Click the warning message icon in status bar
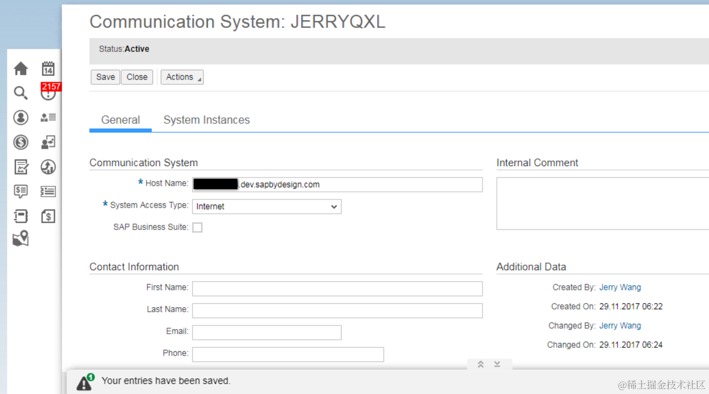The width and height of the screenshot is (709, 394). click(x=85, y=381)
